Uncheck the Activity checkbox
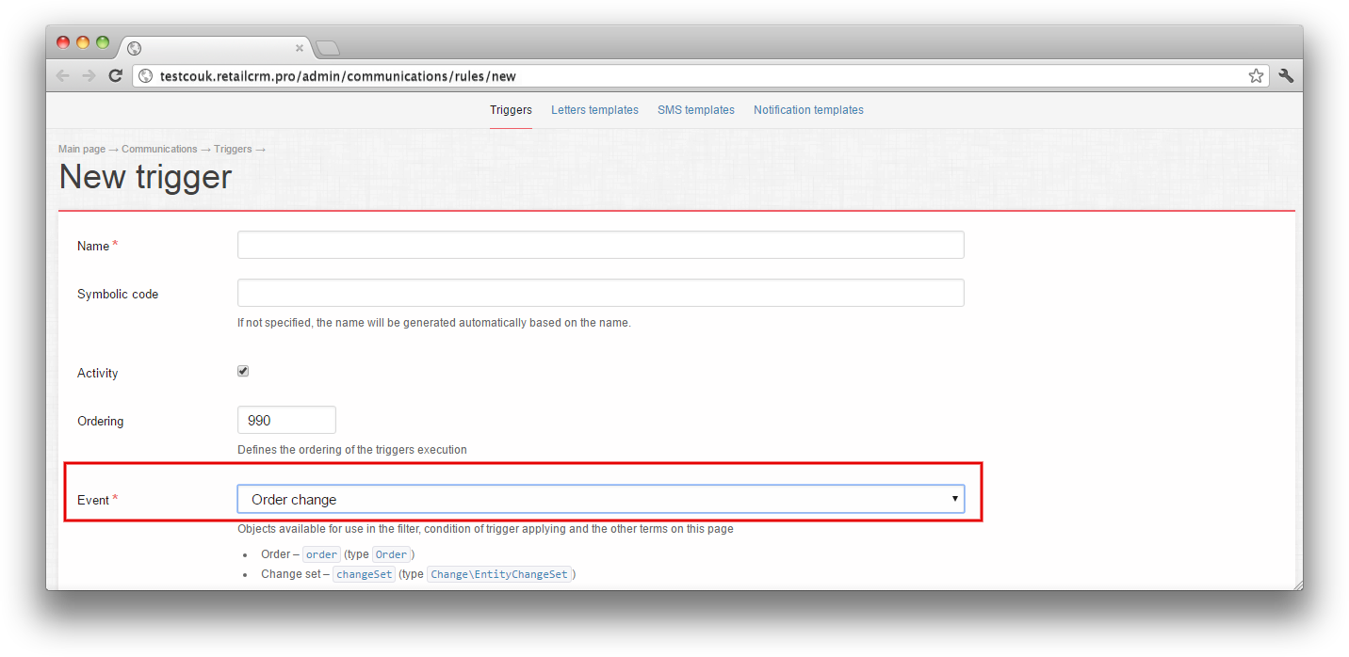This screenshot has width=1349, height=657. coord(243,372)
